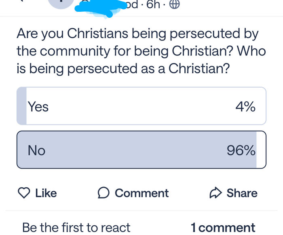This screenshot has height=235, width=283.
Task: Click the globe public visibility icon
Action: coord(174,4)
